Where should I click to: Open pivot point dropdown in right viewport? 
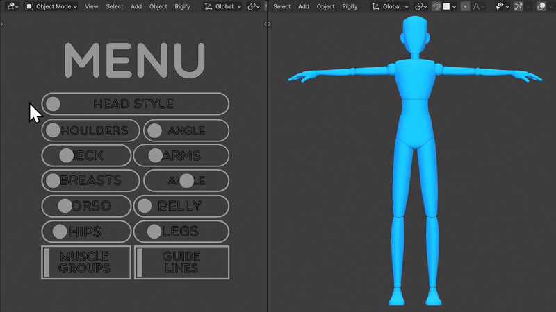click(421, 6)
